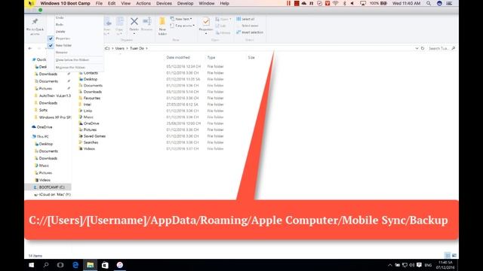This screenshot has width=483, height=271.
Task: Click the back arrow in Explorer
Action: point(30,48)
